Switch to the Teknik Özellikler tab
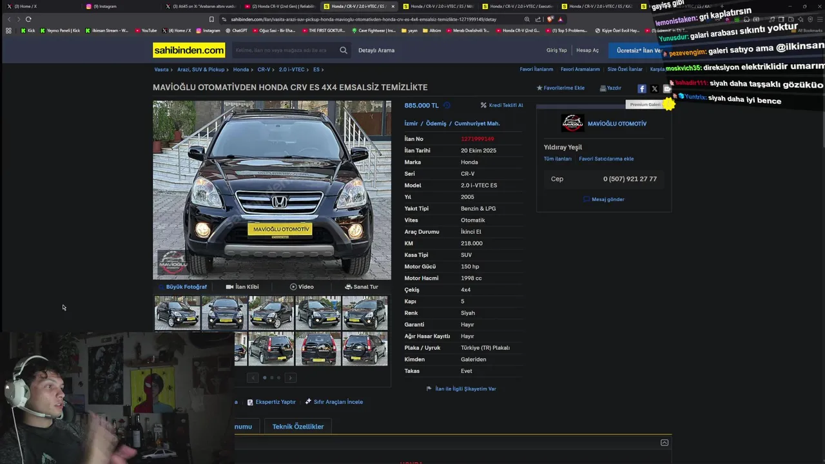Viewport: 825px width, 464px height. [298, 427]
